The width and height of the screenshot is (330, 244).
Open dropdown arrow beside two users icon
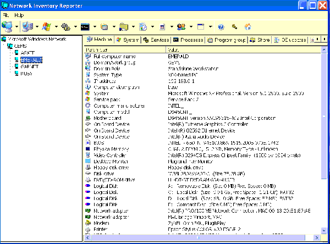coord(191,26)
